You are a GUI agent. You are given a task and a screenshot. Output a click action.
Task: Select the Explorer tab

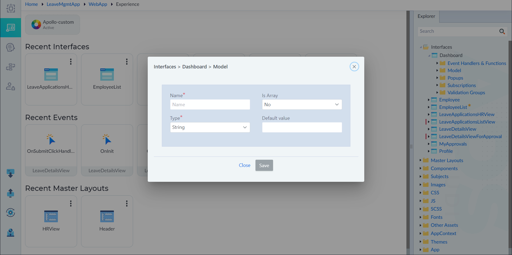tap(426, 16)
